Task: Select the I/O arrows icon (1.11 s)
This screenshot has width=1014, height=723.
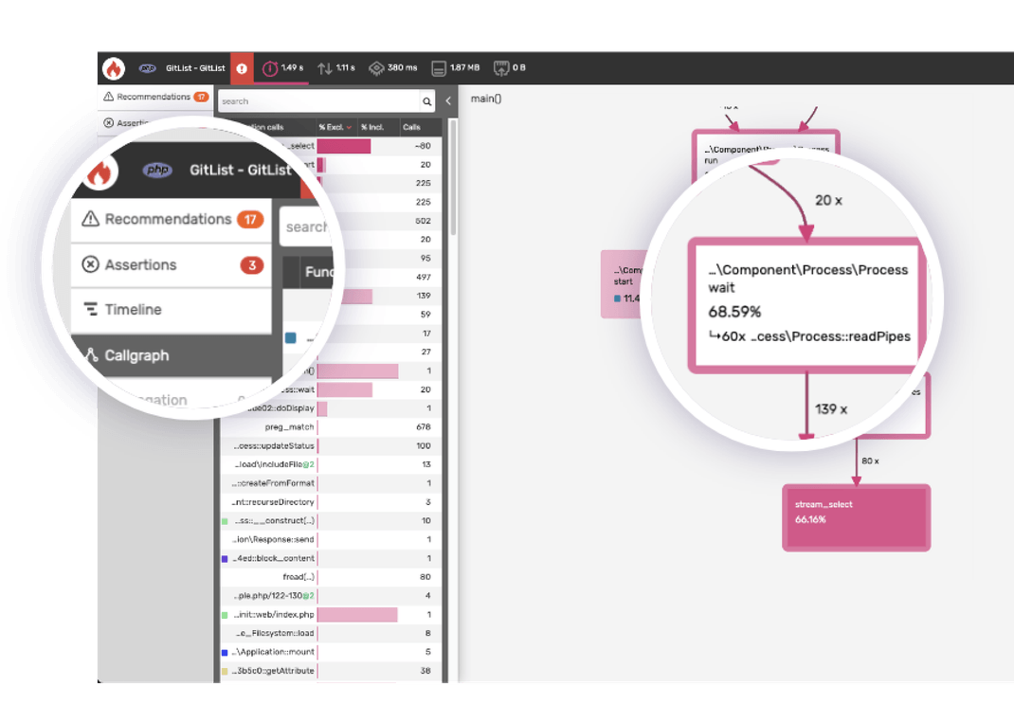Action: (325, 68)
